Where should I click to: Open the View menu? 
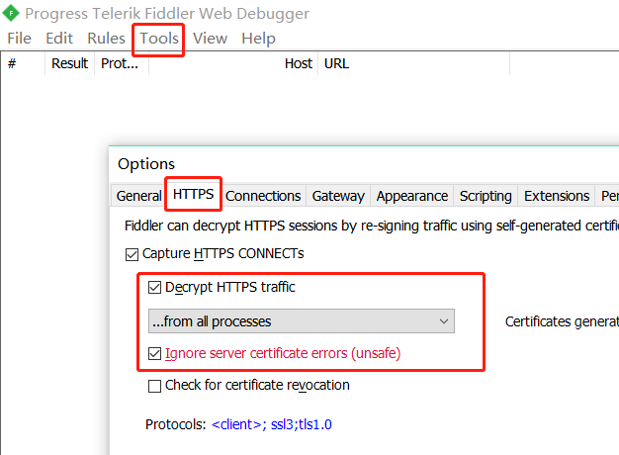(210, 39)
